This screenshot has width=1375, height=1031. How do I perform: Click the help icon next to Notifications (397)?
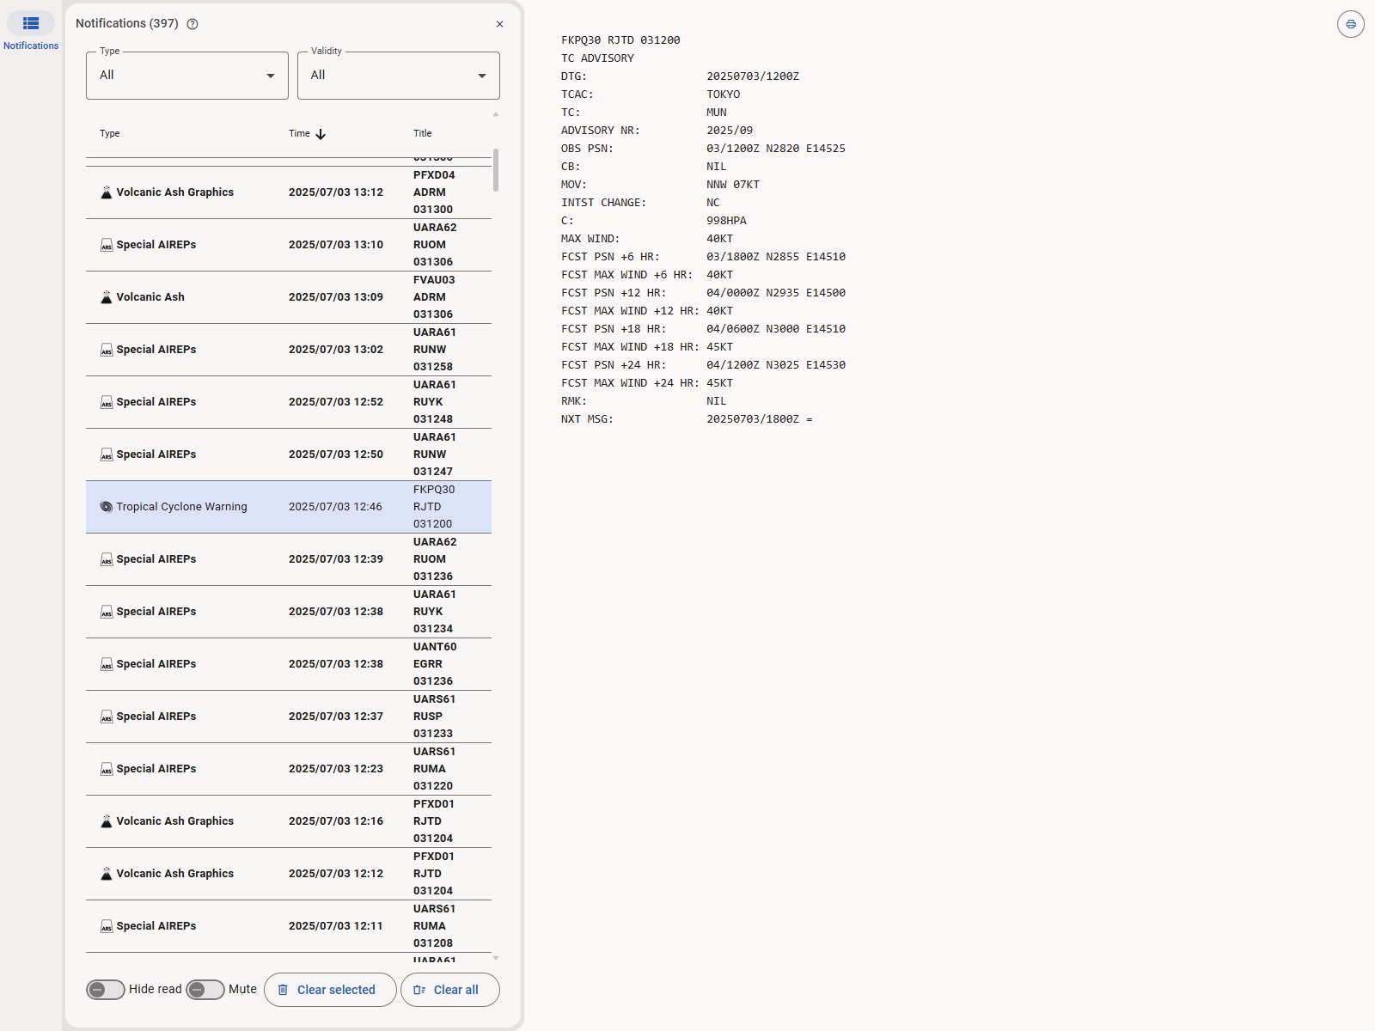192,24
